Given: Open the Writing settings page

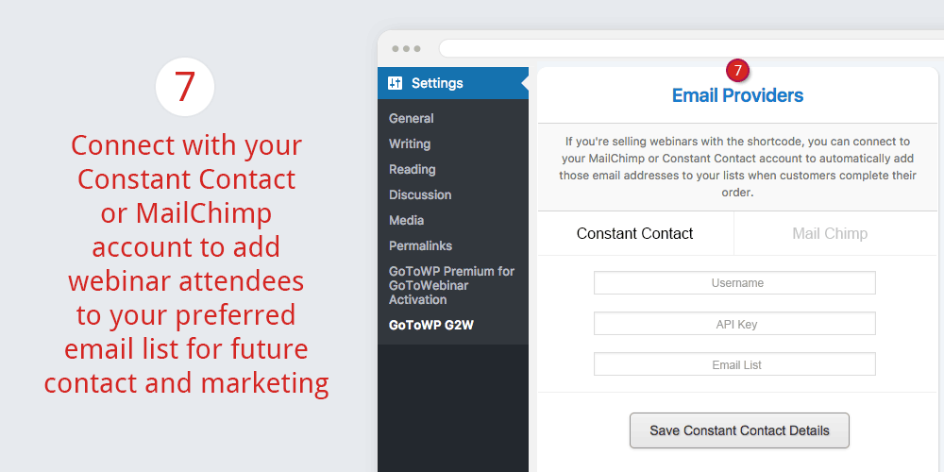Looking at the screenshot, I should pos(410,143).
